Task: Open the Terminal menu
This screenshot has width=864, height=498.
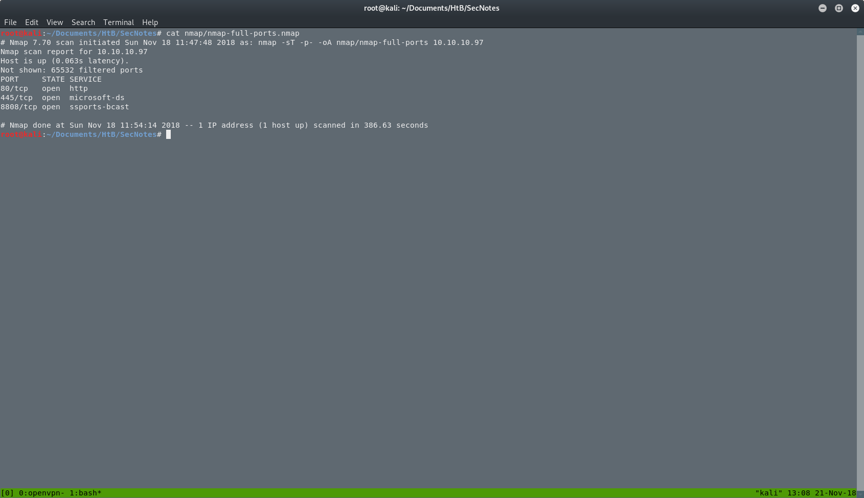Action: point(119,22)
